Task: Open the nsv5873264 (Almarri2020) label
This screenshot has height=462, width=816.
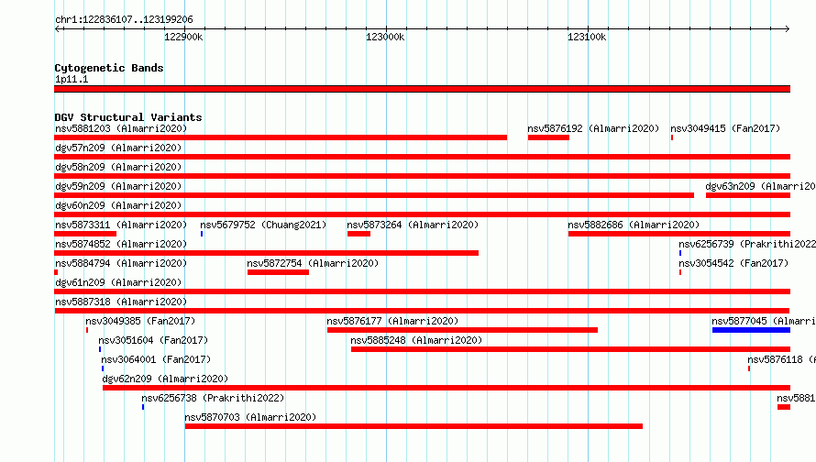Action: click(413, 225)
